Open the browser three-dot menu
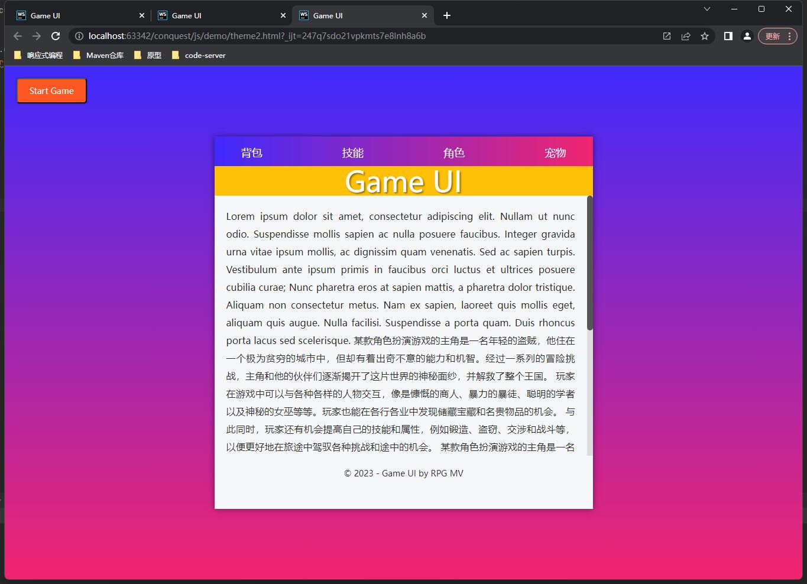Viewport: 807px width, 584px height. 790,36
